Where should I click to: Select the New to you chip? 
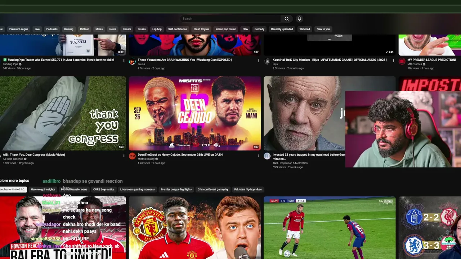click(323, 29)
